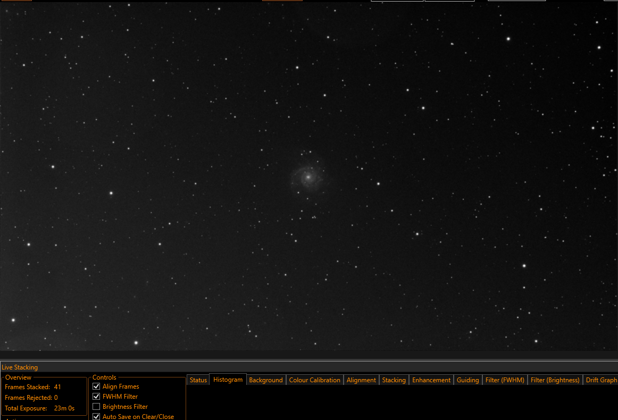The height and width of the screenshot is (420, 618).
Task: Toggle the Align Frames checkbox
Action: pos(96,387)
